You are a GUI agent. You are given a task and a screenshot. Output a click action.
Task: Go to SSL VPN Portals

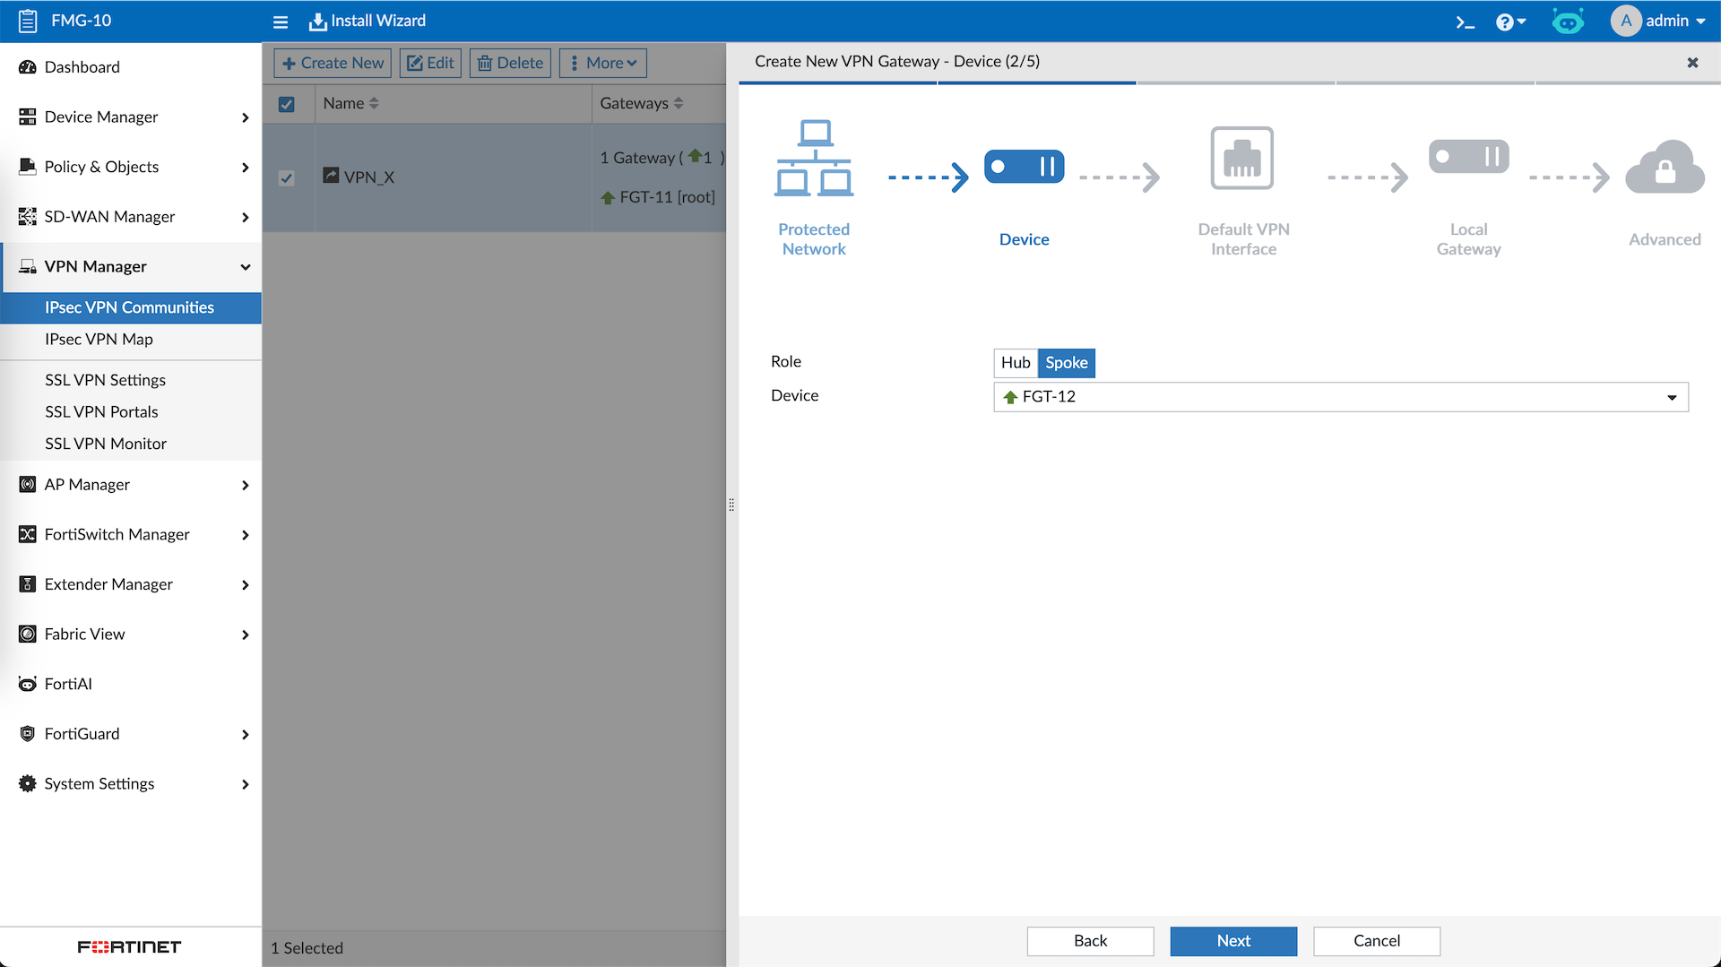pyautogui.click(x=101, y=412)
